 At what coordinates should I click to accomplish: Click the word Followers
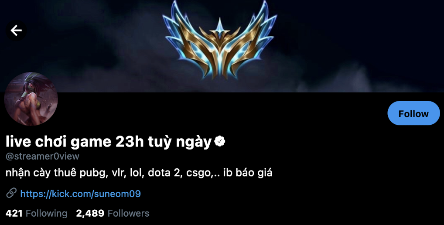(129, 213)
